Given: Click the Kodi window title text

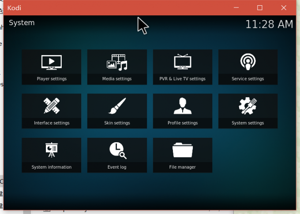Looking at the screenshot, I should click(x=14, y=7).
